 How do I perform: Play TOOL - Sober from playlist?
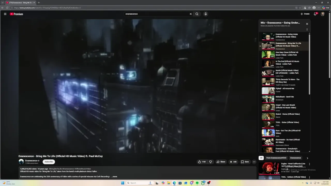(x=284, y=124)
